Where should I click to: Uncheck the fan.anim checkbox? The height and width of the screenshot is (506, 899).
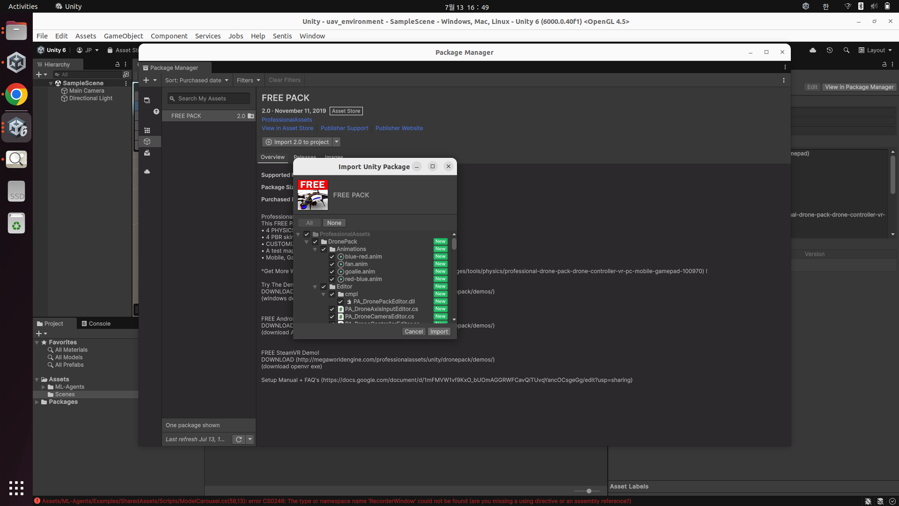(x=332, y=264)
